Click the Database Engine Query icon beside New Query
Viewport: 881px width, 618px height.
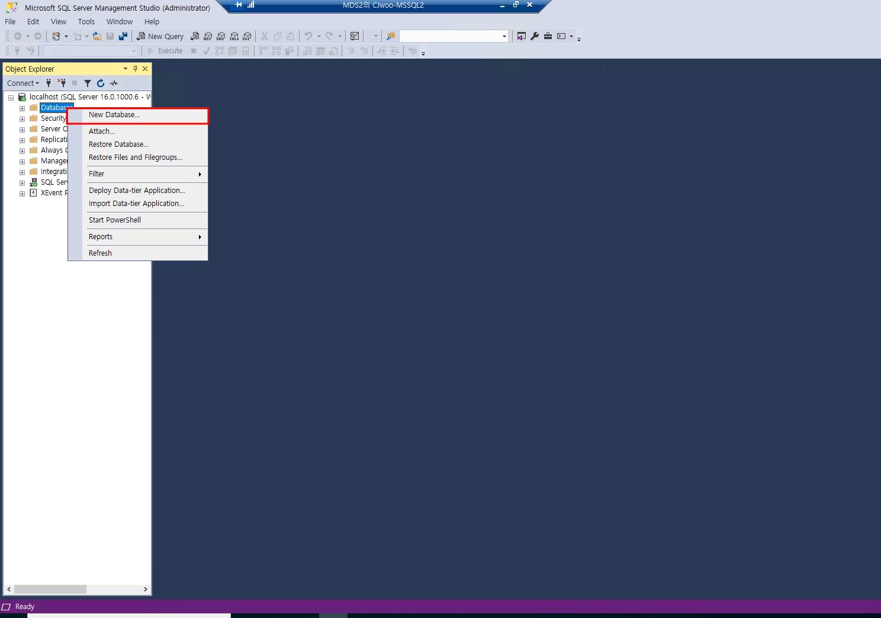click(x=195, y=36)
